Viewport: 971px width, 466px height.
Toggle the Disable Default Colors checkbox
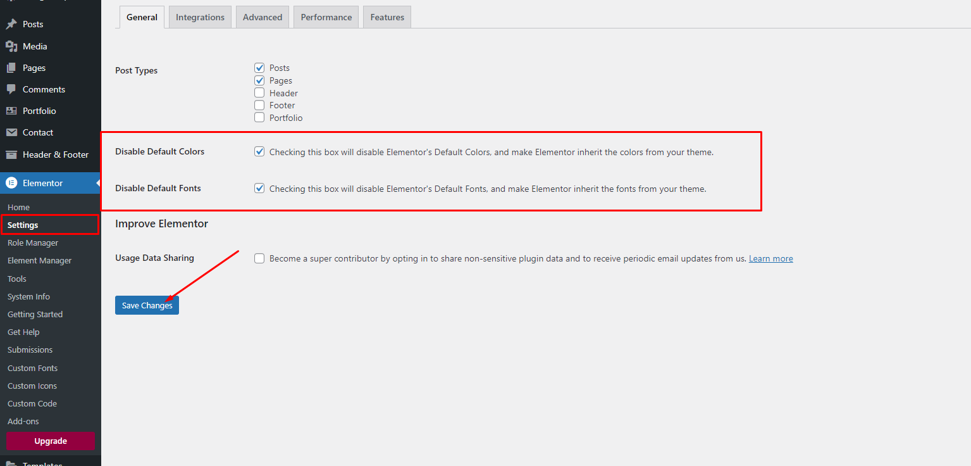coord(259,152)
